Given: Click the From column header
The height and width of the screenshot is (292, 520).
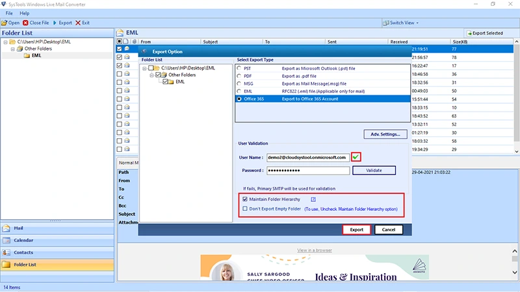Looking at the screenshot, I should pos(169,42).
